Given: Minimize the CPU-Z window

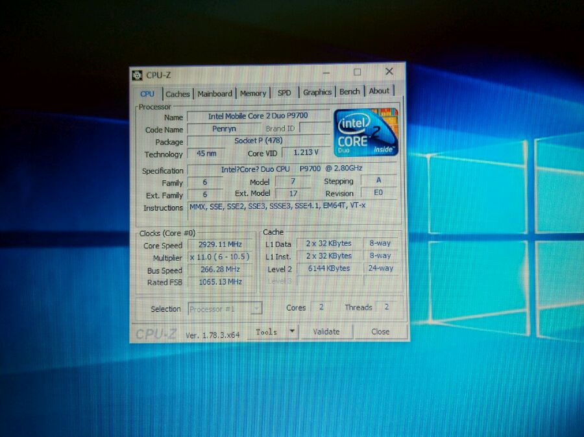Looking at the screenshot, I should tap(326, 73).
